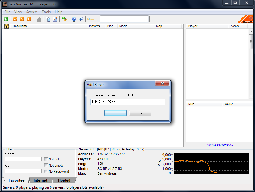Click the ping value 150

(x=100, y=164)
